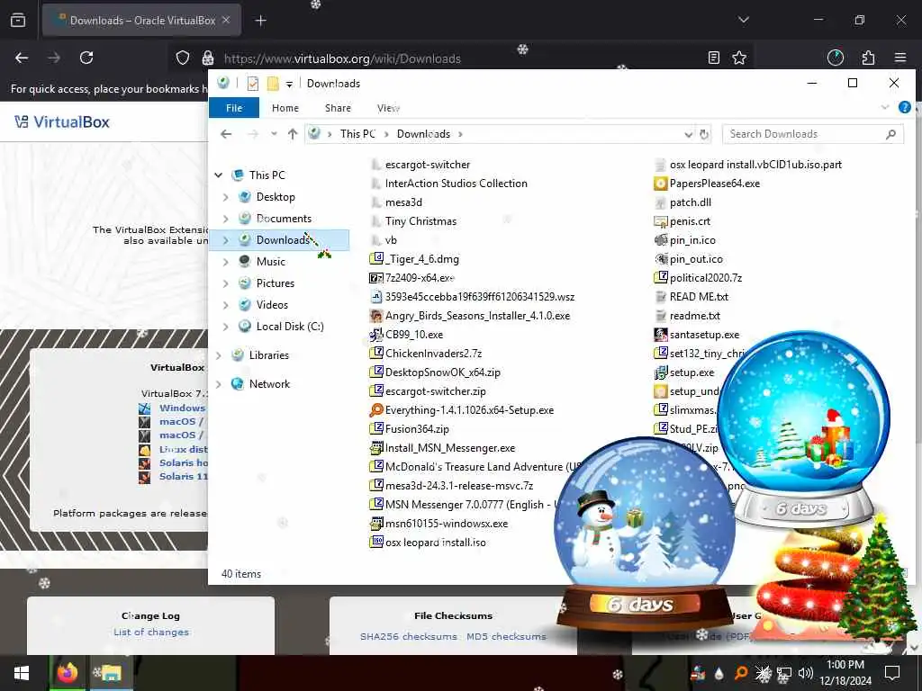
Task: Collapse the This PC tree node
Action: [219, 175]
